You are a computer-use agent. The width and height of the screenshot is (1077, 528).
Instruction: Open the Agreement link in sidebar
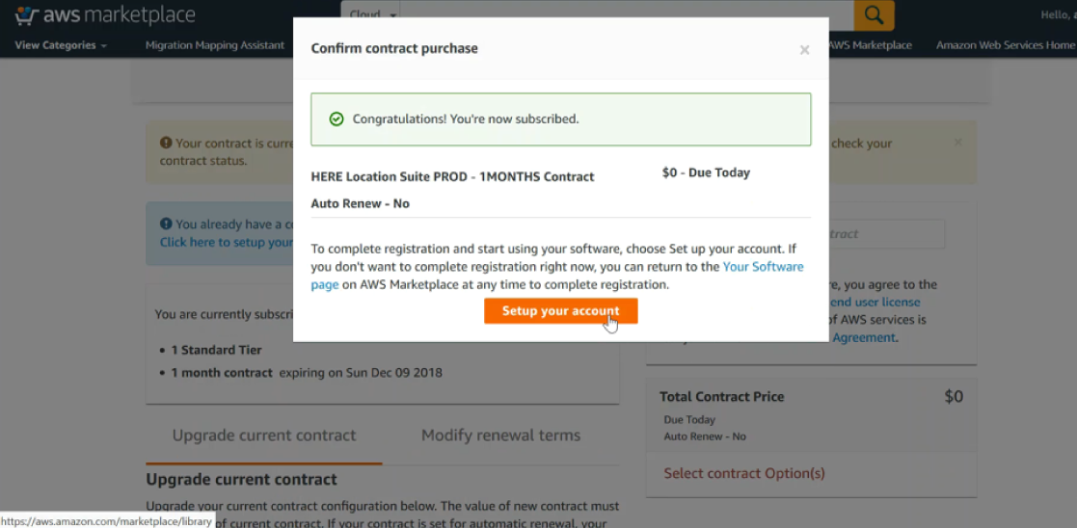pyautogui.click(x=864, y=338)
